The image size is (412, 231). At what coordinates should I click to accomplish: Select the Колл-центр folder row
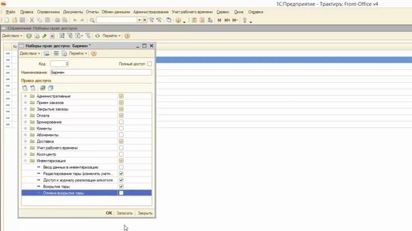point(86,154)
